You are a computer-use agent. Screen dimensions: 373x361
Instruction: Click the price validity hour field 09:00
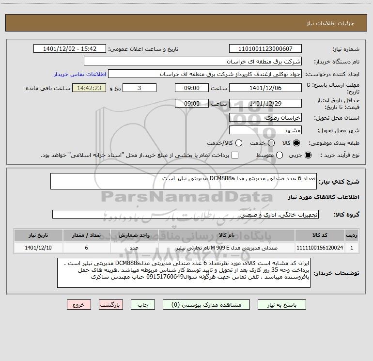pyautogui.click(x=192, y=103)
